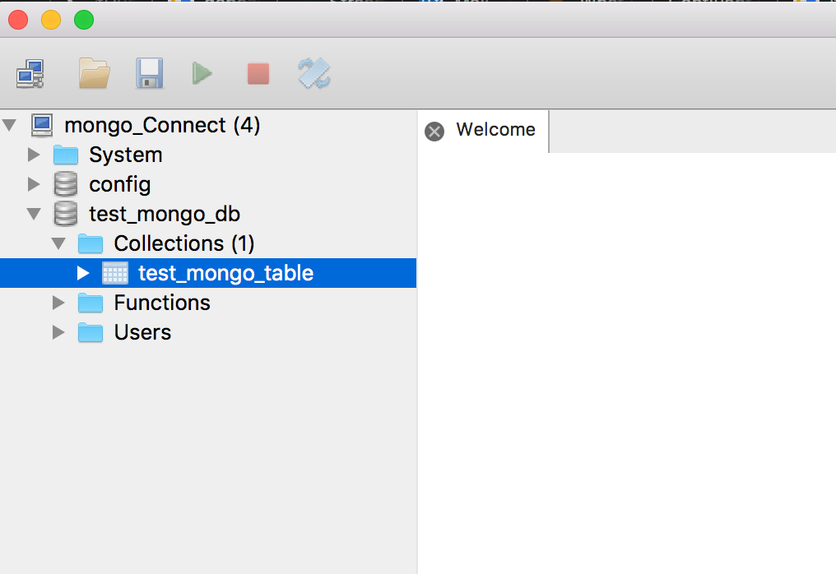The image size is (836, 574).
Task: Expand the config database arrow
Action: (34, 184)
